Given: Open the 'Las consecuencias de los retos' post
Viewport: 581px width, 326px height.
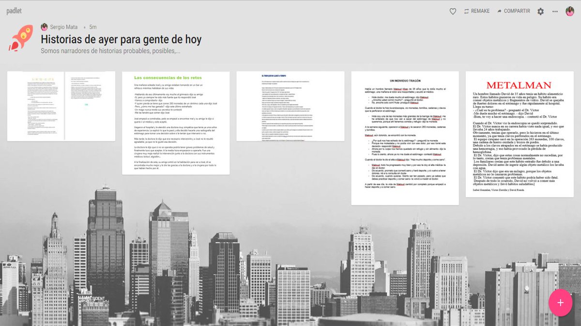Looking at the screenshot, I should pos(175,123).
